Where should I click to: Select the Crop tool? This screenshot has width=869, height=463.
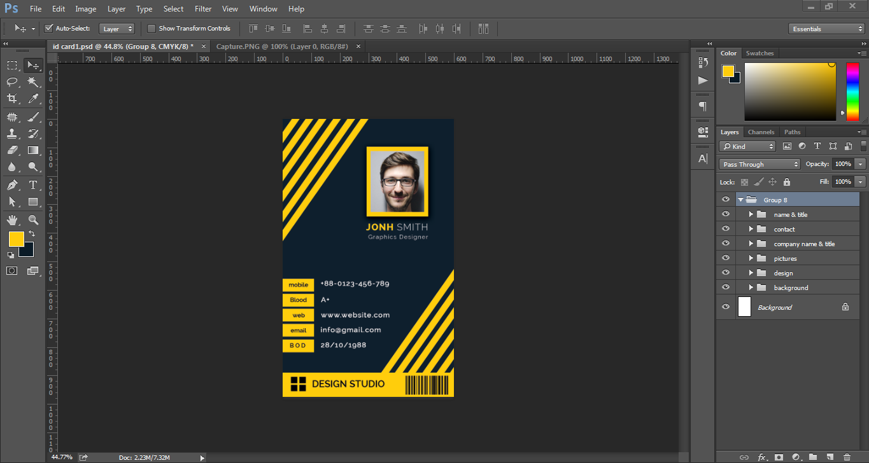(12, 99)
